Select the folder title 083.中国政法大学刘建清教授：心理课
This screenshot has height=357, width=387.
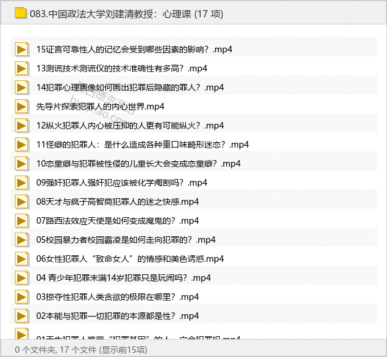pyautogui.click(x=111, y=14)
